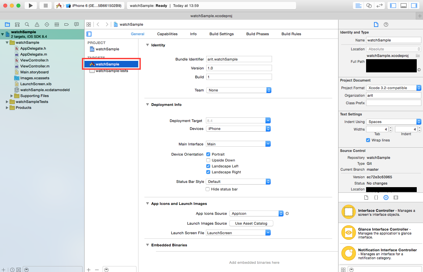The width and height of the screenshot is (423, 272).
Task: Switch to the Capabilities tab
Action: click(x=167, y=34)
